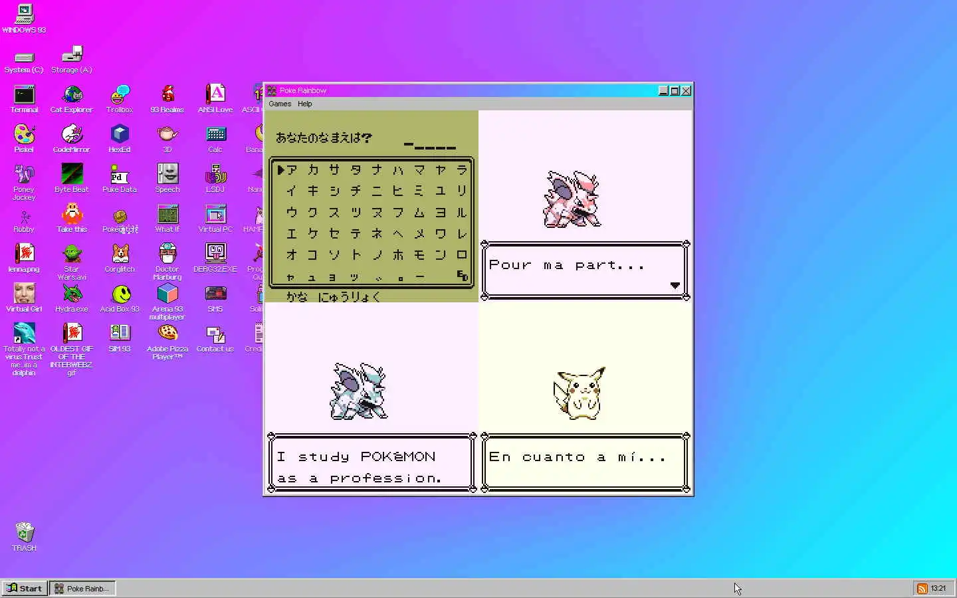Launch the SIM 93 icon
This screenshot has width=957, height=598.
pyautogui.click(x=120, y=338)
